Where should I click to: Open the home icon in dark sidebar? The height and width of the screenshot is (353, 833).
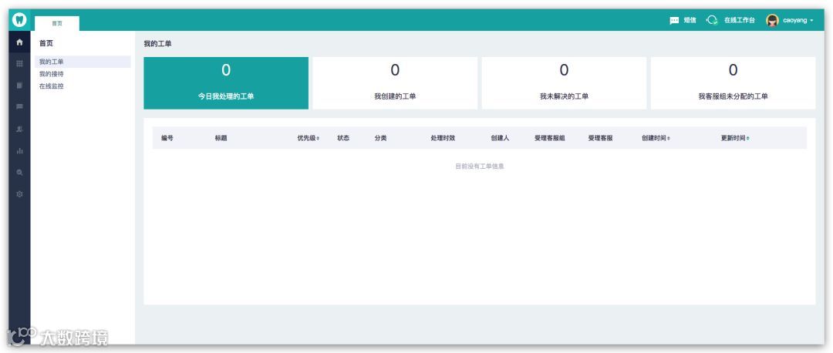[x=19, y=42]
